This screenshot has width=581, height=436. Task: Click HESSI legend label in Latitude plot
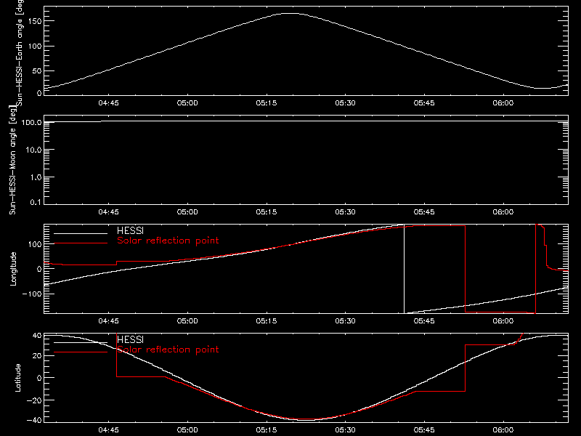tap(131, 339)
